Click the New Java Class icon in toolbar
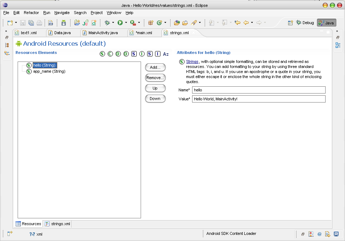 [159, 23]
